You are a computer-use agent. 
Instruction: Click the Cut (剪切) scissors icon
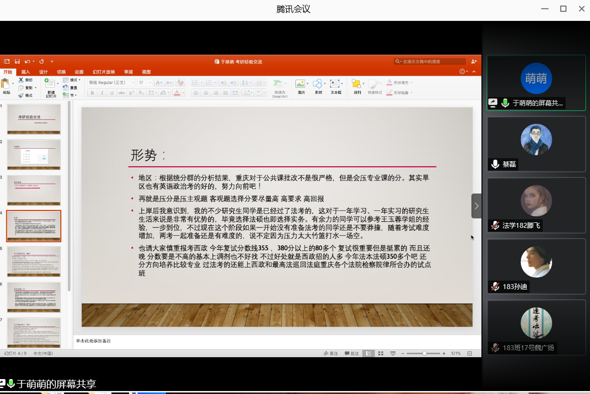[x=21, y=80]
